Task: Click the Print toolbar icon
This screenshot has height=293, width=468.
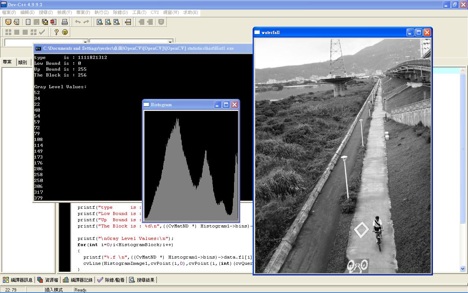Action: pyautogui.click(x=65, y=22)
